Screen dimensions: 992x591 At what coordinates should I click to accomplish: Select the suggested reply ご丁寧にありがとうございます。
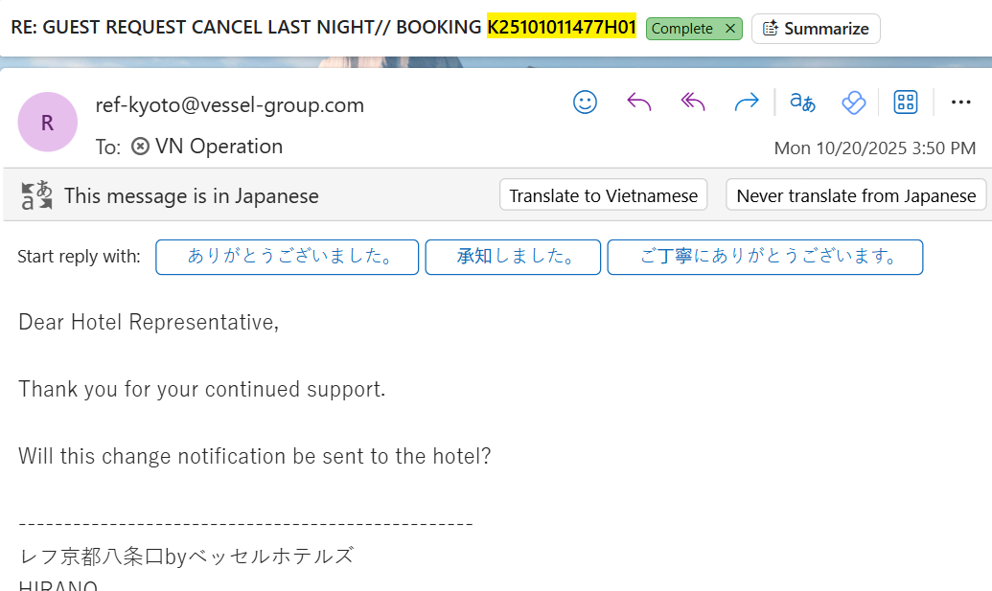(x=765, y=257)
